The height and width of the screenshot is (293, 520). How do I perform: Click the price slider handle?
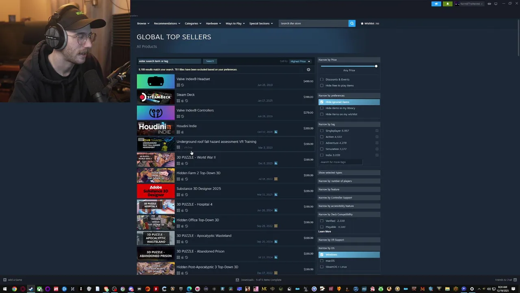pyautogui.click(x=376, y=66)
